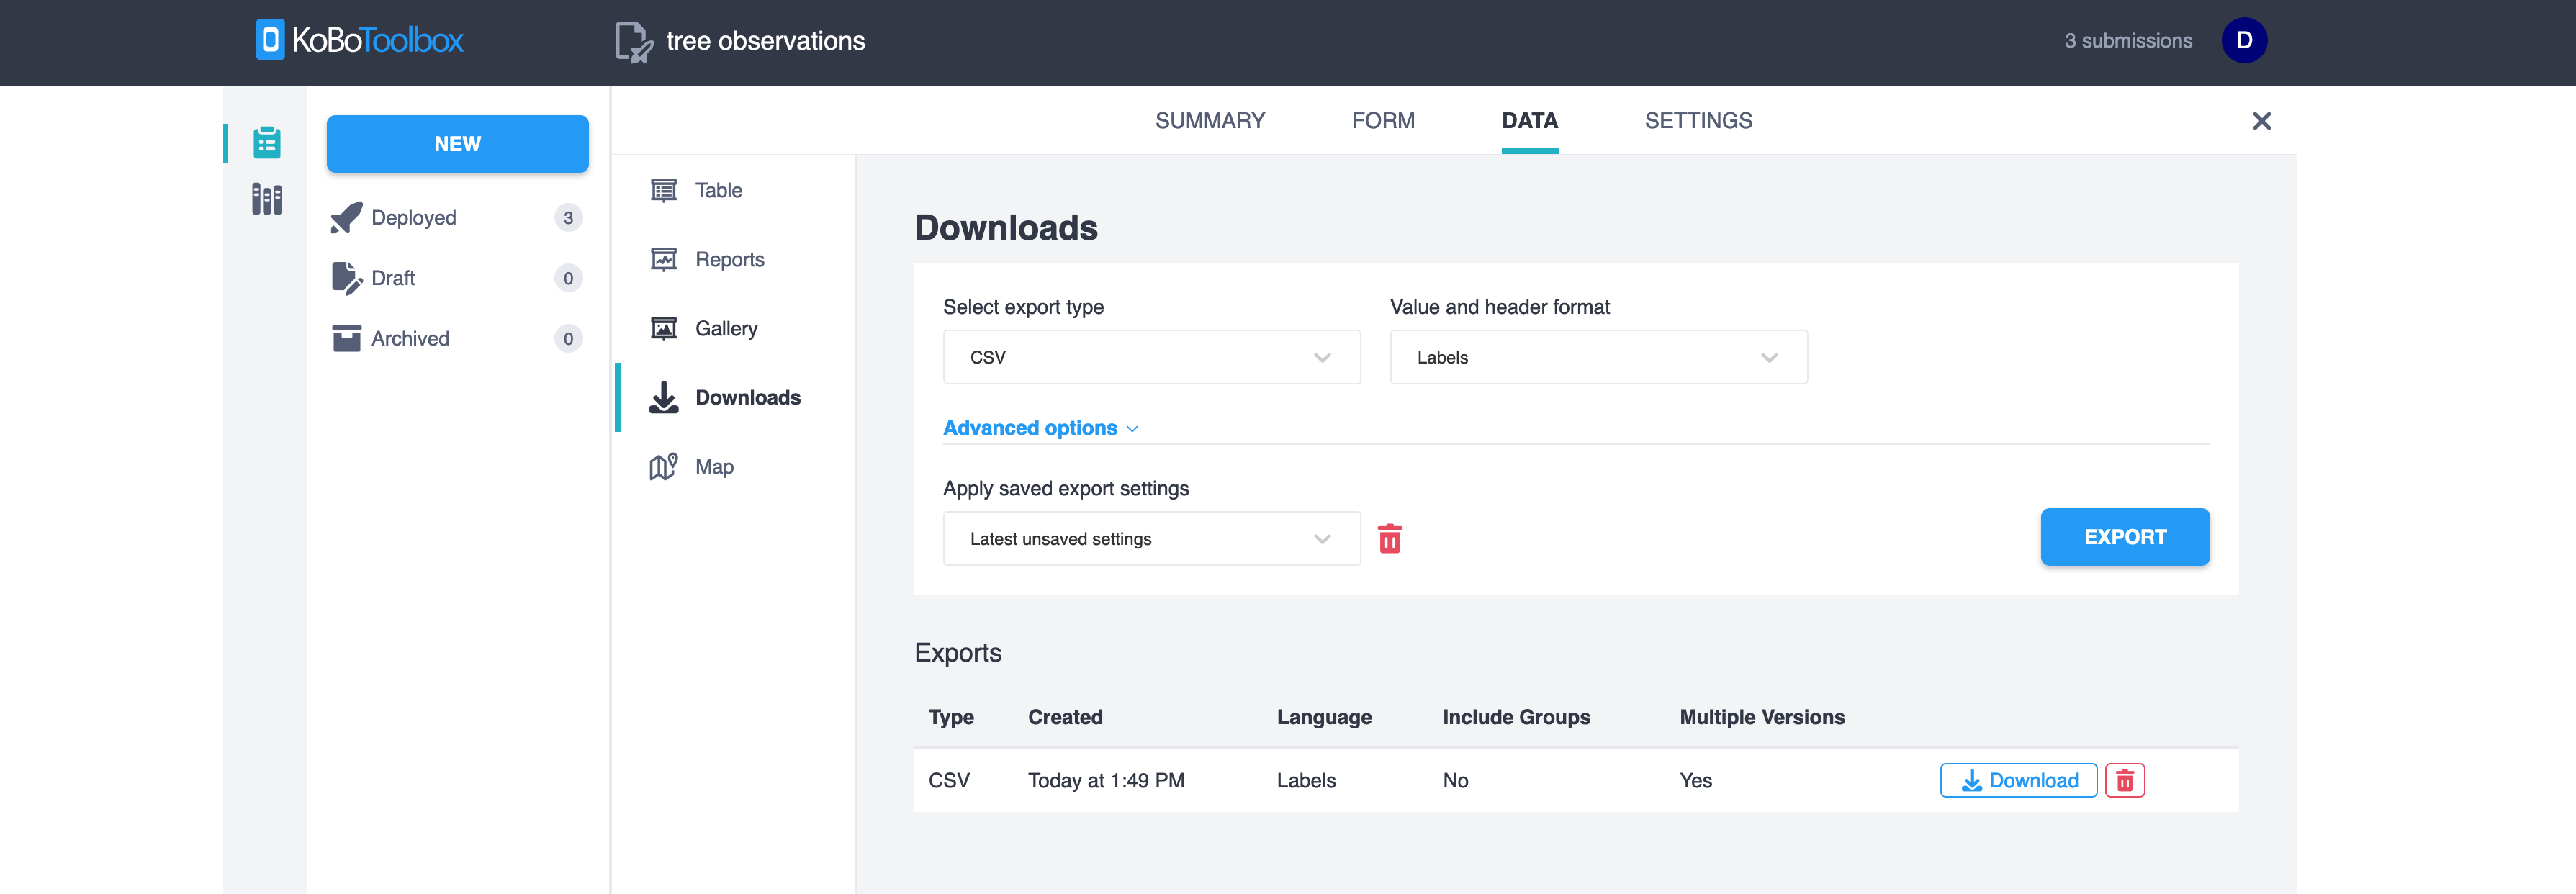Expand the Advanced options section
Screen dimensions: 2576x894
(1042, 429)
